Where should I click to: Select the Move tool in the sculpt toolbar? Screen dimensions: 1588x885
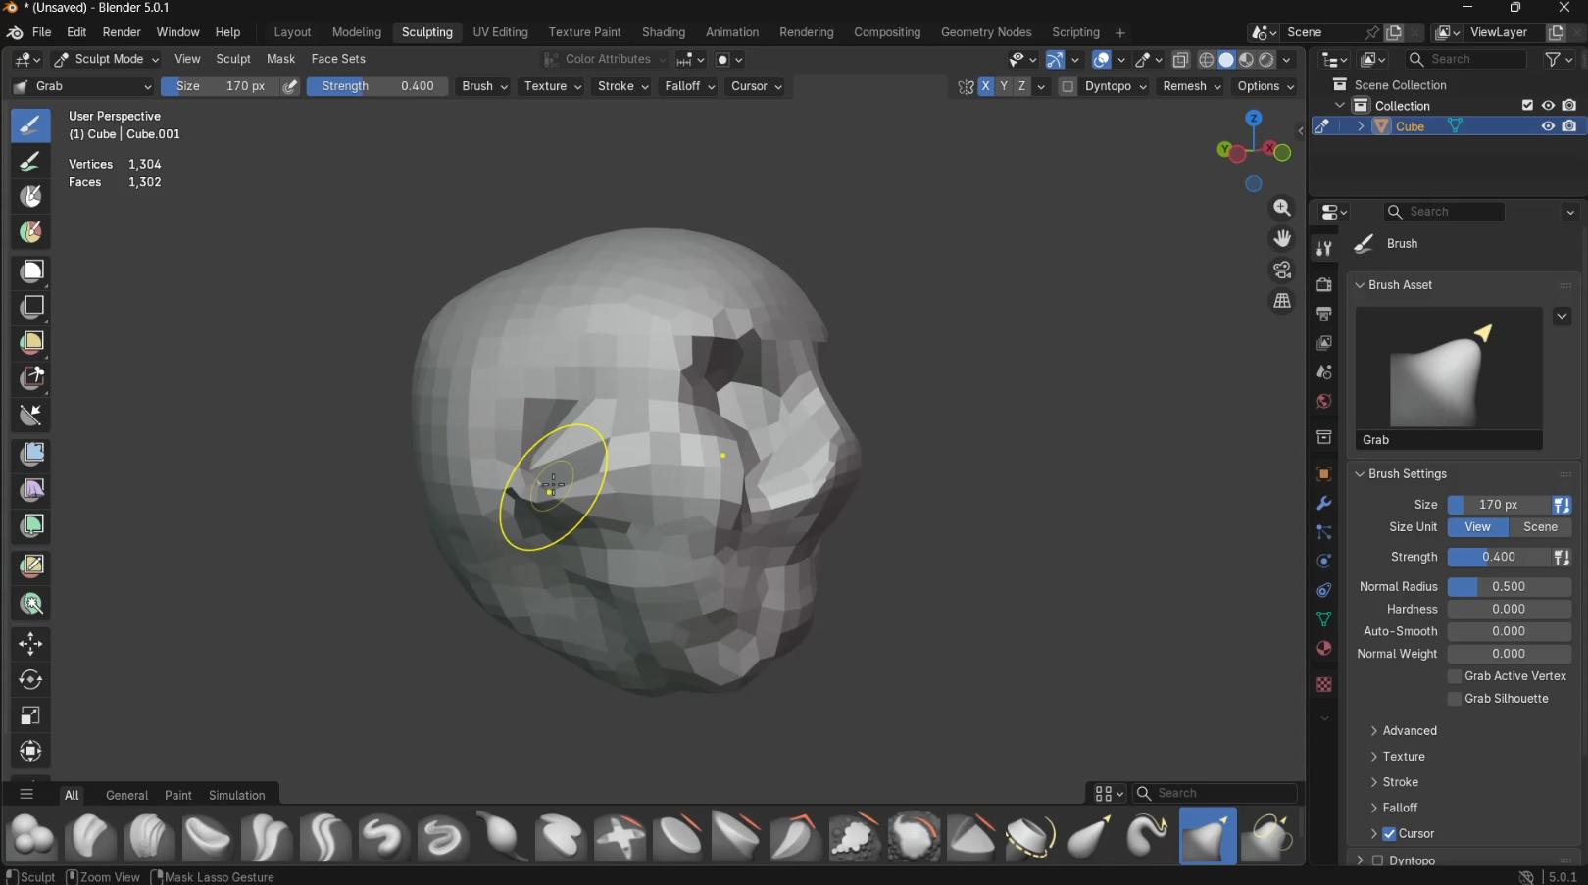pyautogui.click(x=30, y=644)
